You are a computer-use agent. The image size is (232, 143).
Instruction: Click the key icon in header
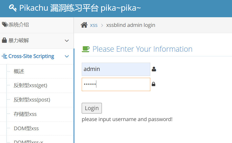click(x=13, y=8)
